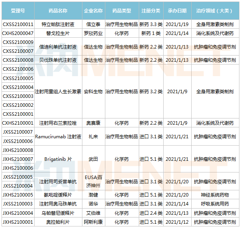Select acceptance number CXSS2100004

pyautogui.click(x=18, y=87)
